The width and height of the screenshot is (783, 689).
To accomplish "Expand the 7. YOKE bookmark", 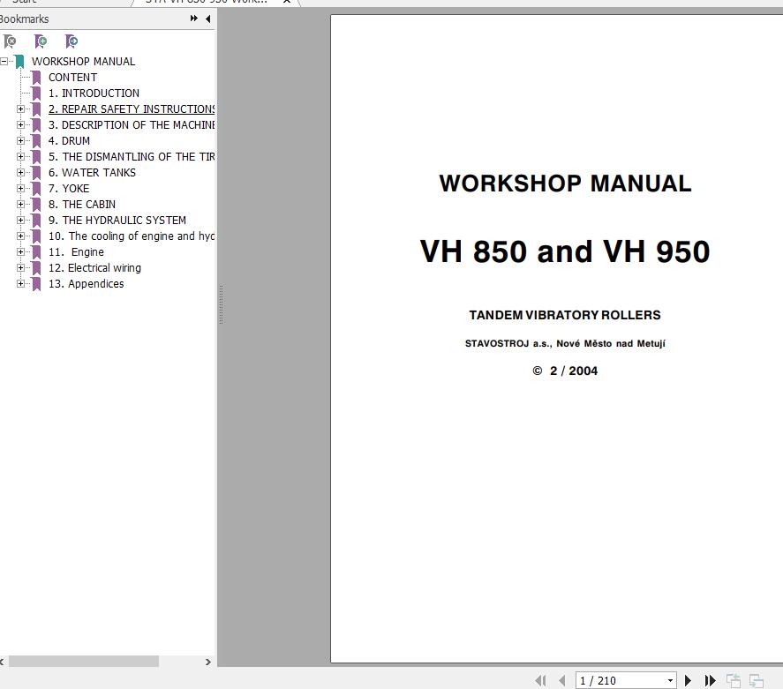I will (20, 189).
